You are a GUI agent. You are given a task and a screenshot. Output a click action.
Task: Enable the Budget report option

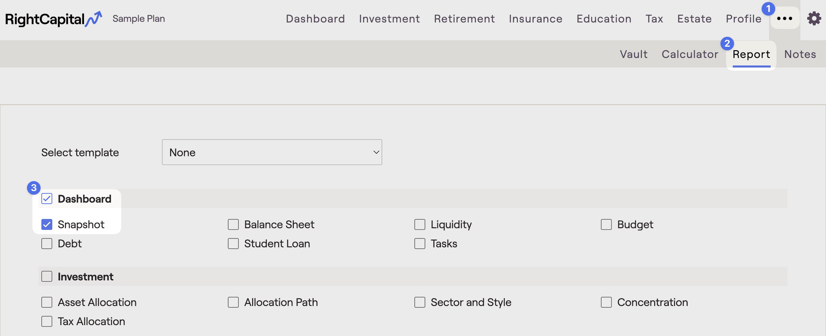606,224
